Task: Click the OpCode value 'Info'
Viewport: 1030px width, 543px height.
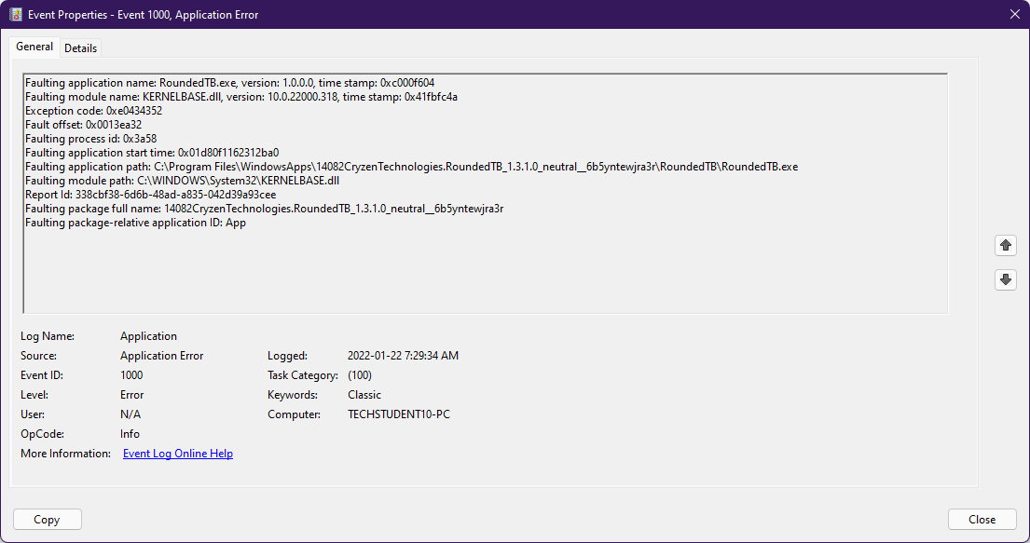Action: tap(130, 434)
